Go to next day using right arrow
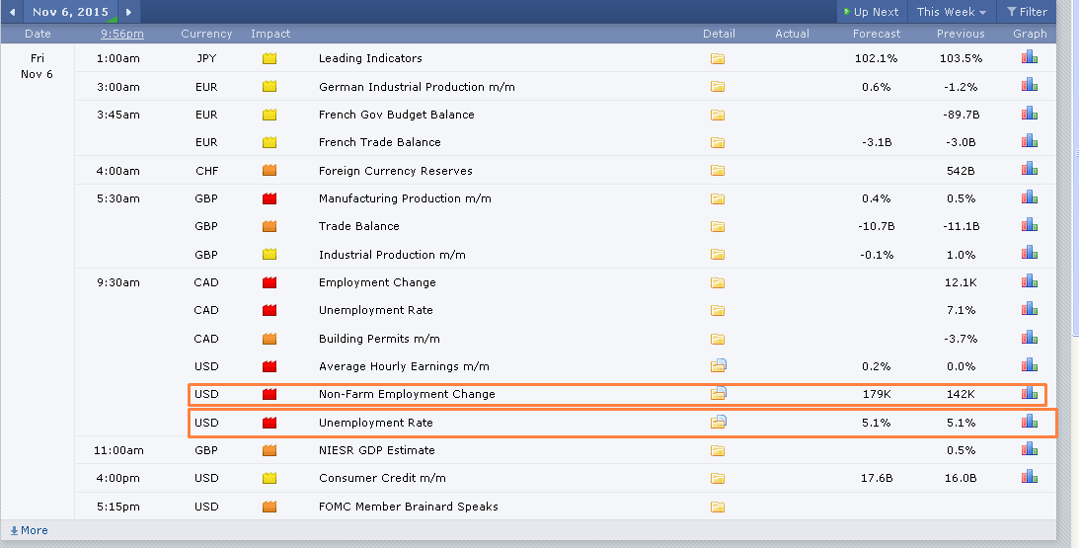The width and height of the screenshot is (1079, 548). coord(128,12)
